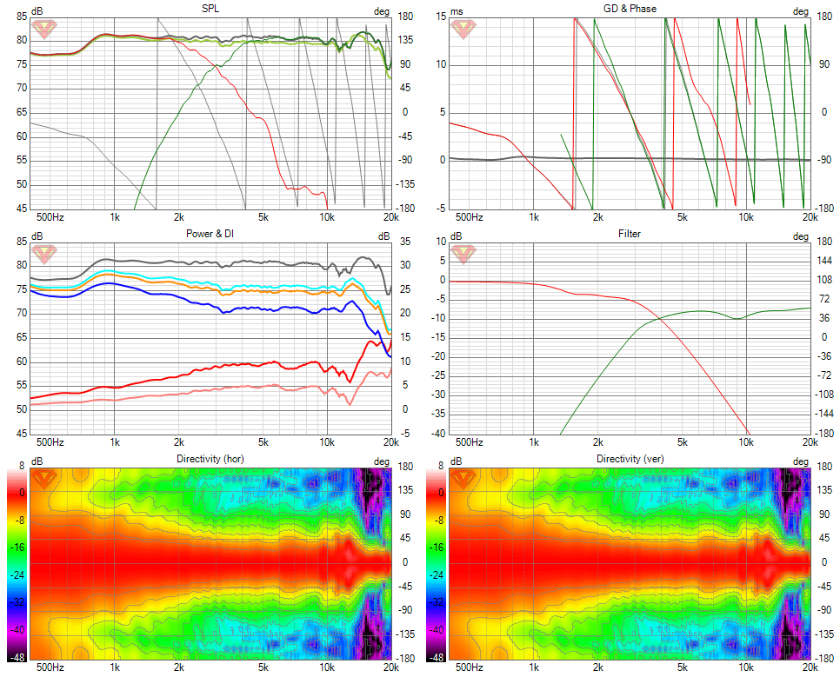Click the SPL chart title

tap(210, 9)
